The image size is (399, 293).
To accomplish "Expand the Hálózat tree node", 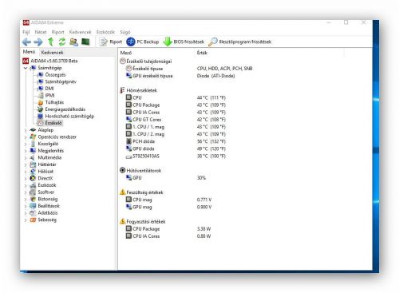I will click(26, 172).
